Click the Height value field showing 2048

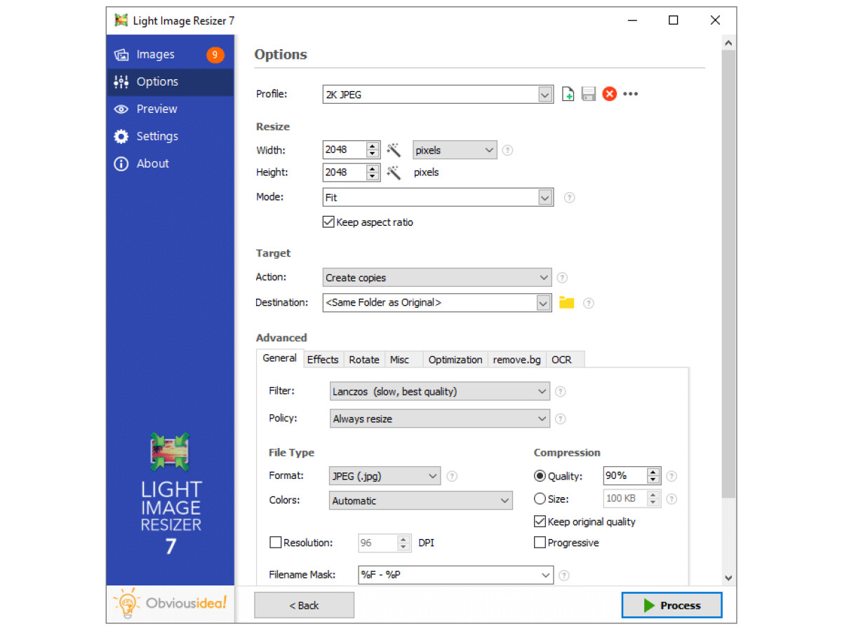(x=345, y=172)
